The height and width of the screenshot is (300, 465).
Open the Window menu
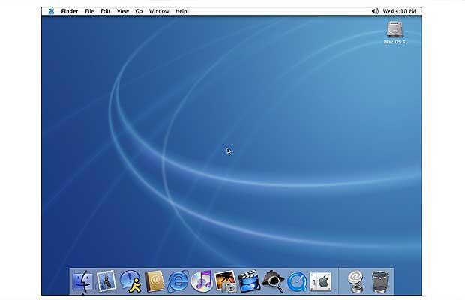159,11
